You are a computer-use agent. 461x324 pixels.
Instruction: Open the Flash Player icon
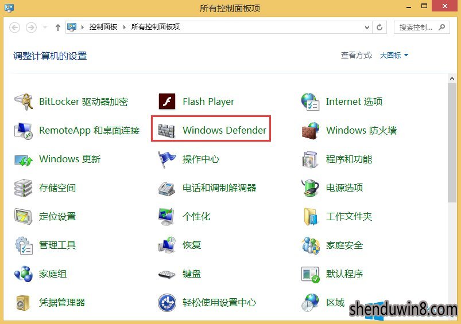click(x=166, y=102)
